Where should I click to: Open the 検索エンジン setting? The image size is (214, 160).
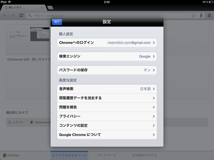coord(107,56)
